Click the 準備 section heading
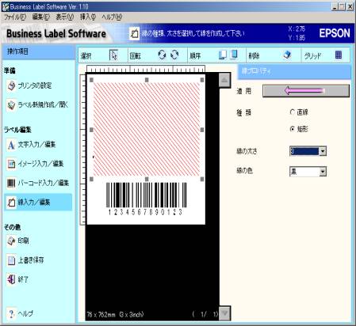The width and height of the screenshot is (356, 326). [x=10, y=70]
